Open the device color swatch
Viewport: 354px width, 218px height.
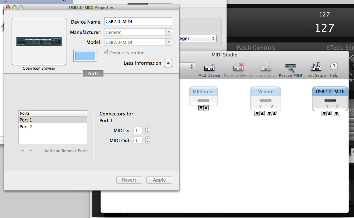tap(85, 56)
